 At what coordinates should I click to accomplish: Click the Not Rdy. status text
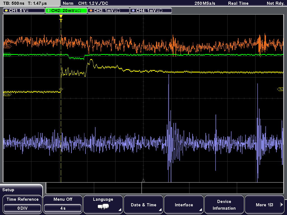(276, 3)
